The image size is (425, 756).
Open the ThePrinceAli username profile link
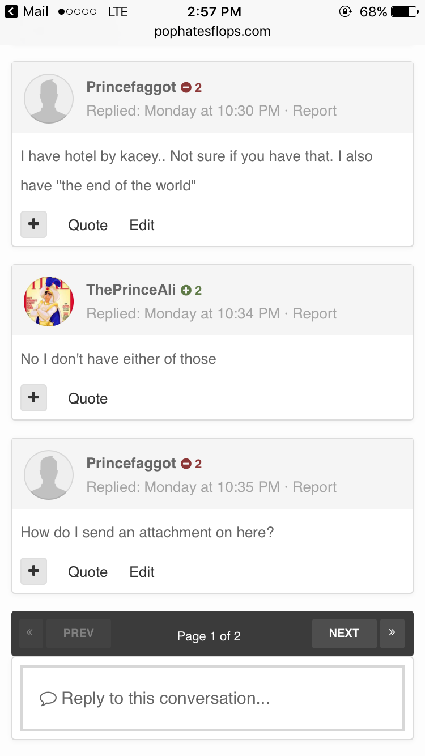click(131, 290)
